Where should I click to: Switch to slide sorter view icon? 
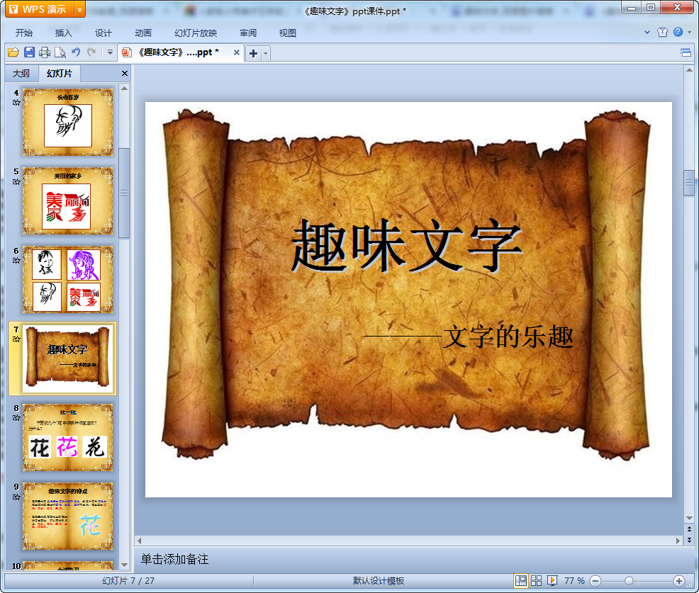pyautogui.click(x=536, y=580)
